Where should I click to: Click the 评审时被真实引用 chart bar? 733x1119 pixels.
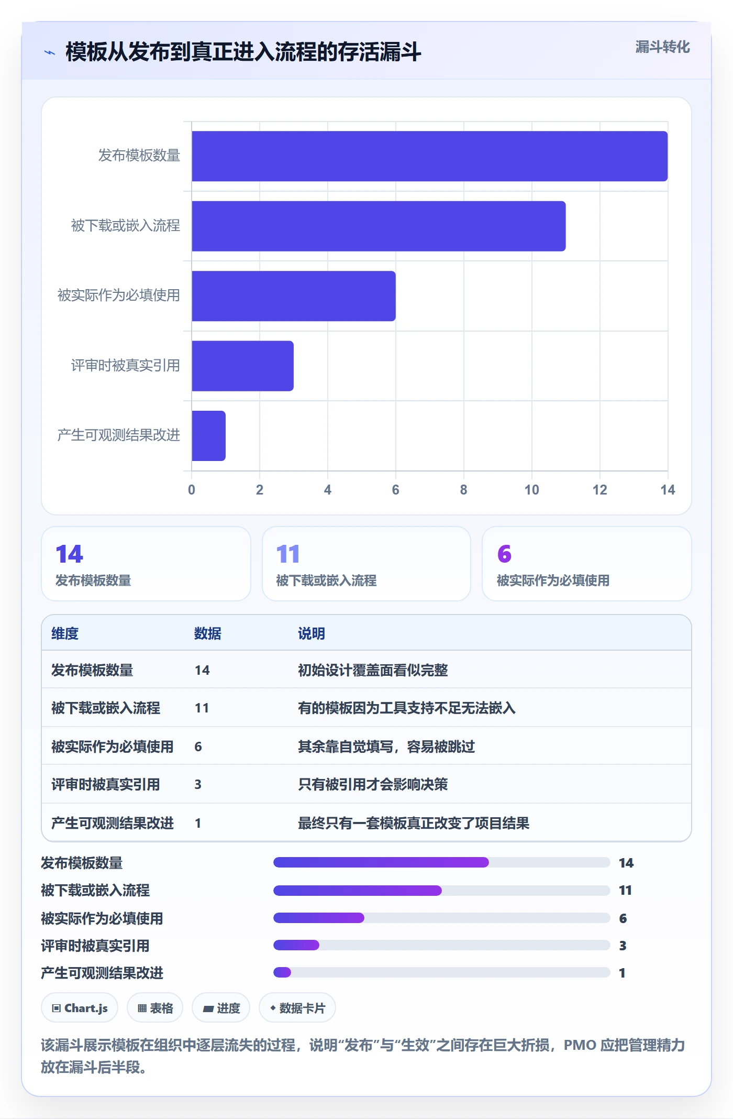coord(242,366)
